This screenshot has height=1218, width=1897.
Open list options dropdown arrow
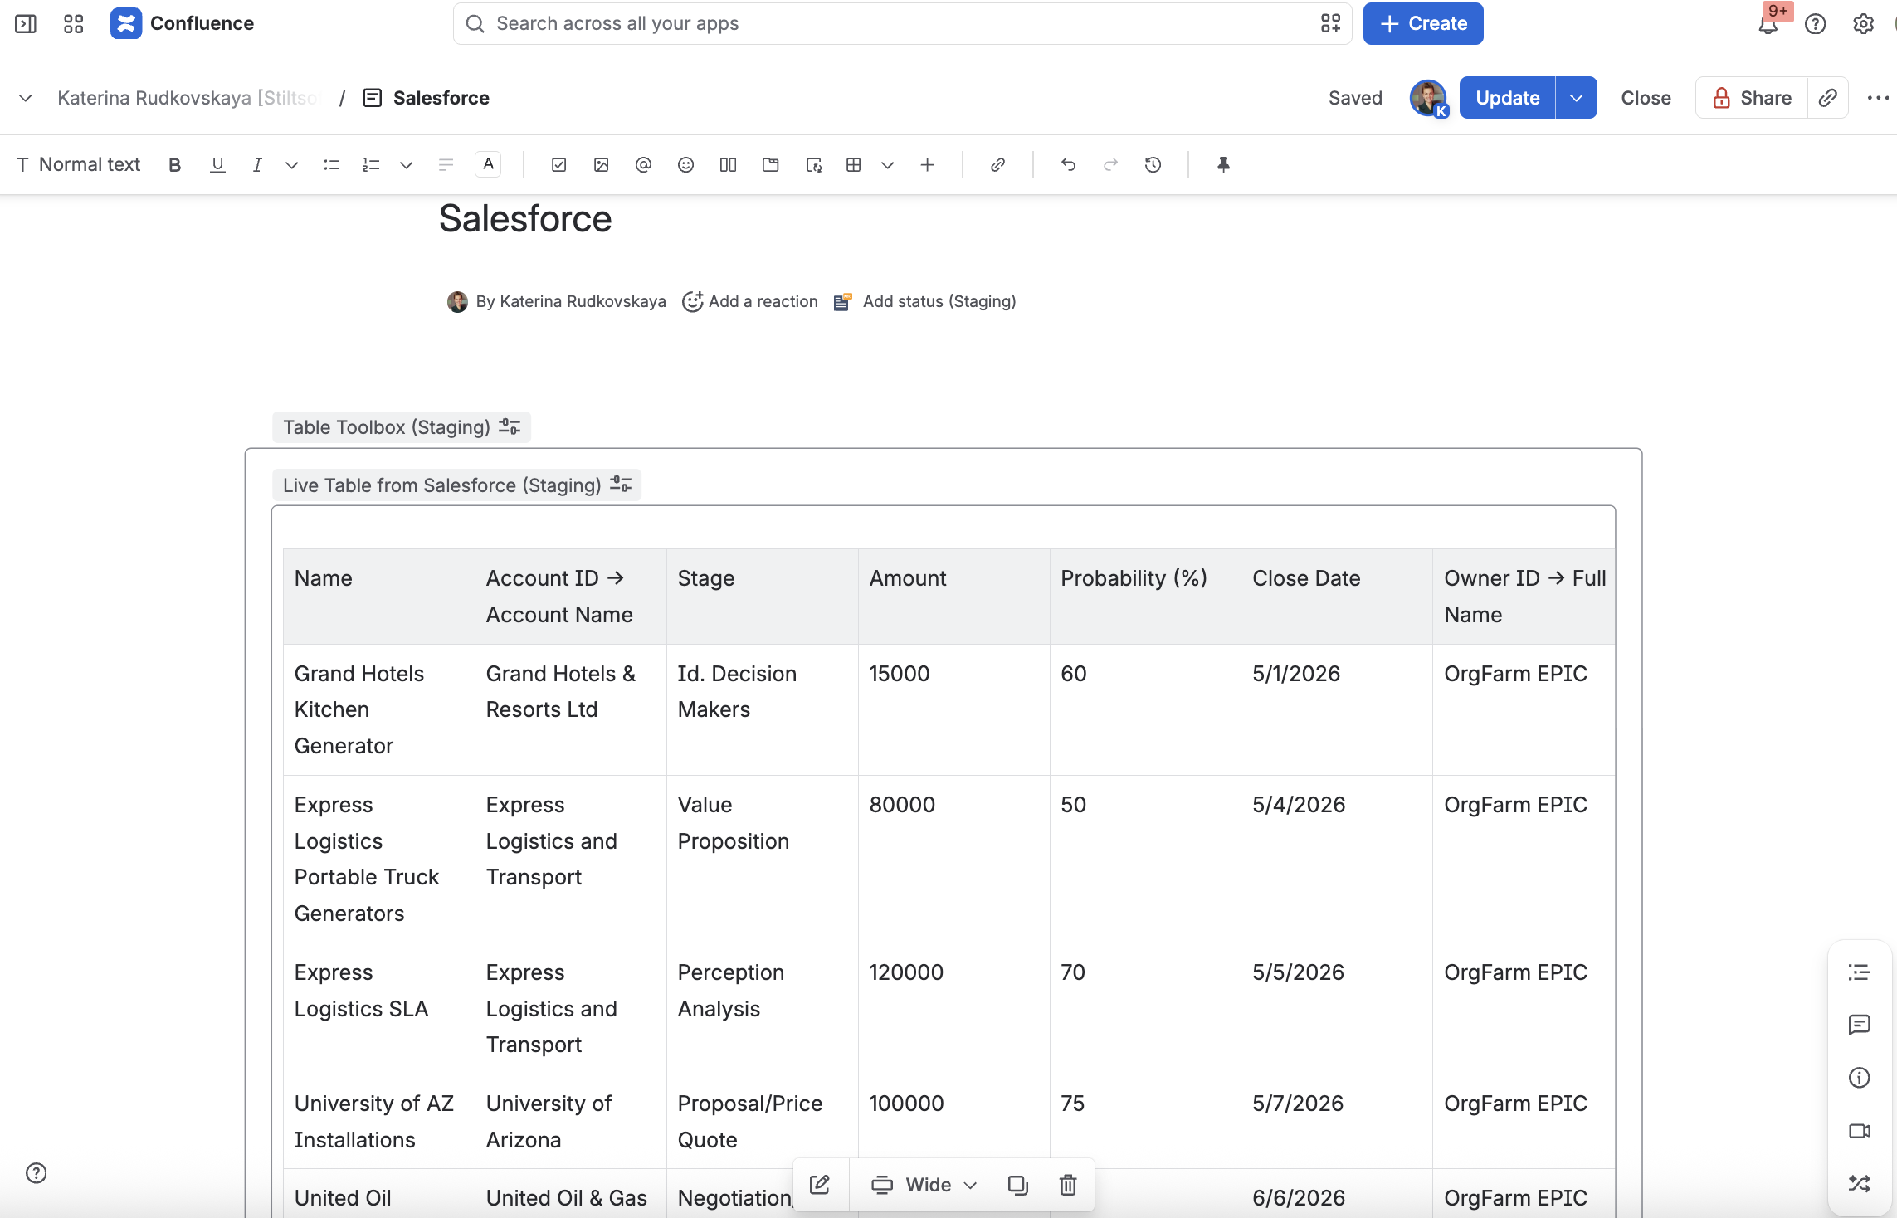(x=406, y=165)
